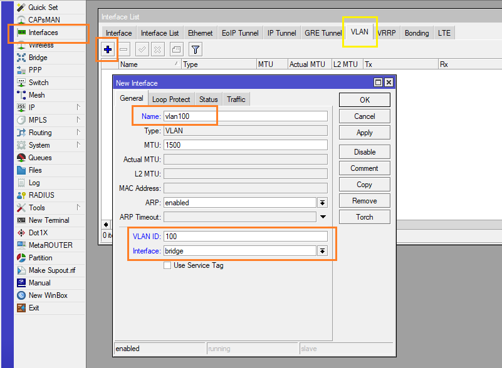This screenshot has height=368, width=502.
Task: Expand the Interface bridge dropdown
Action: tap(323, 251)
